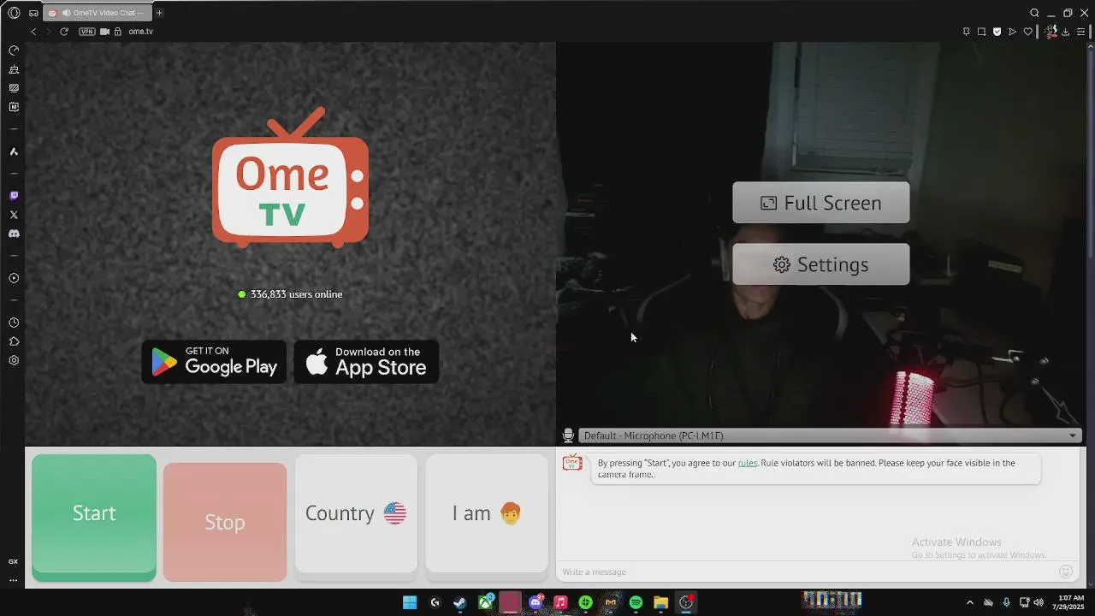Screen dimensions: 1095x616
Task: Open Steam from the taskbar
Action: click(x=460, y=602)
